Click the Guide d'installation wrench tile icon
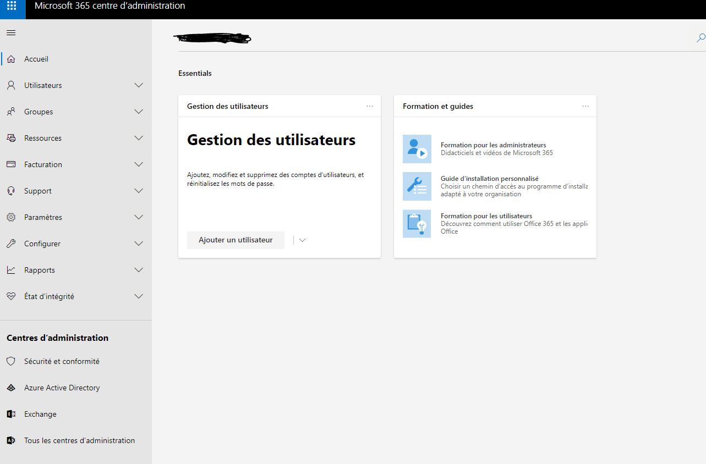Viewport: 706px width, 464px height. (417, 186)
